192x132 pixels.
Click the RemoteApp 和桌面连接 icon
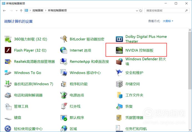coord(64,61)
